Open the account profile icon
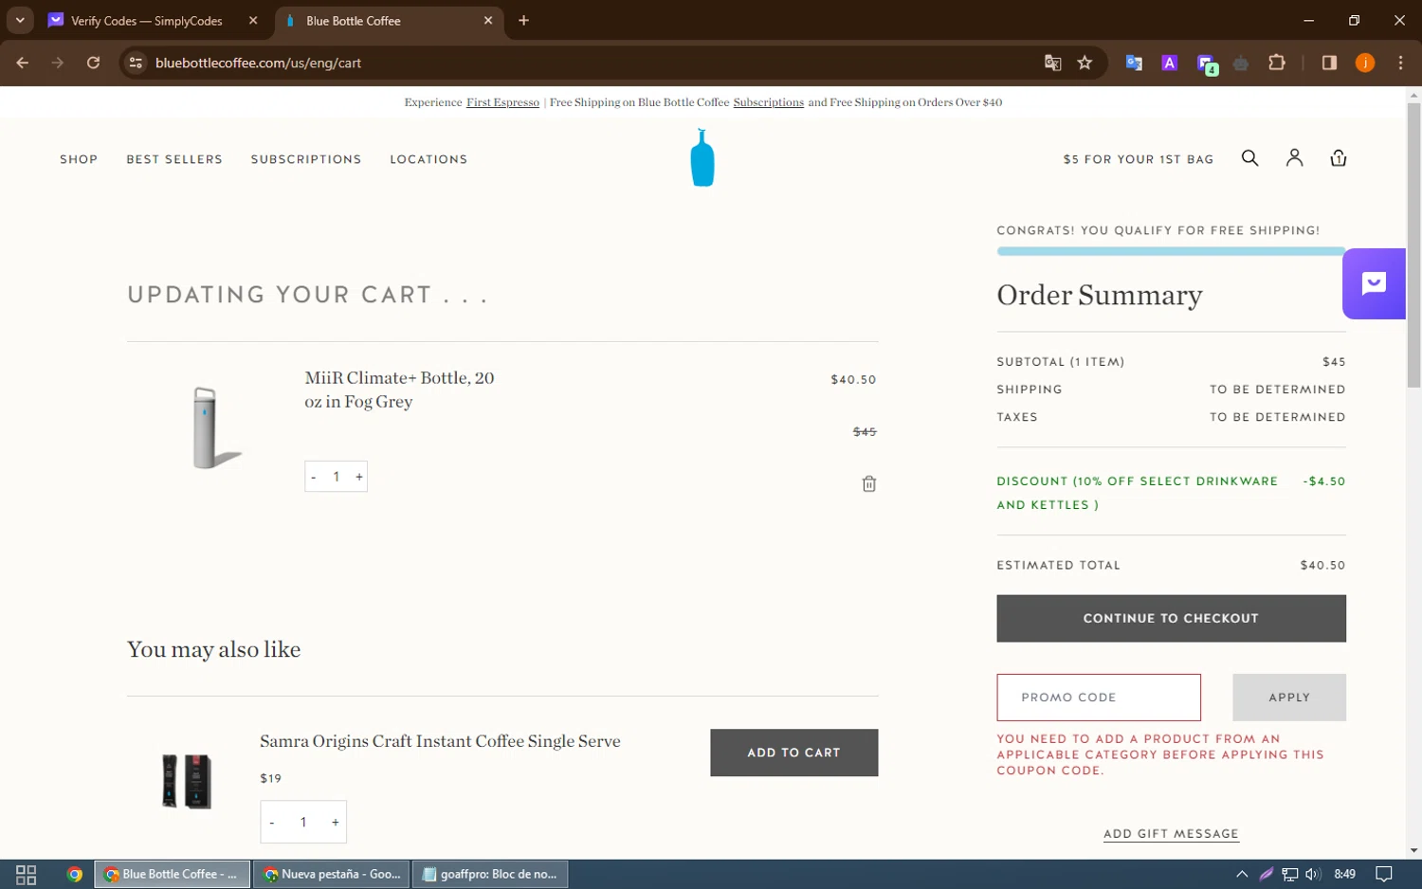Image resolution: width=1422 pixels, height=889 pixels. [1294, 158]
